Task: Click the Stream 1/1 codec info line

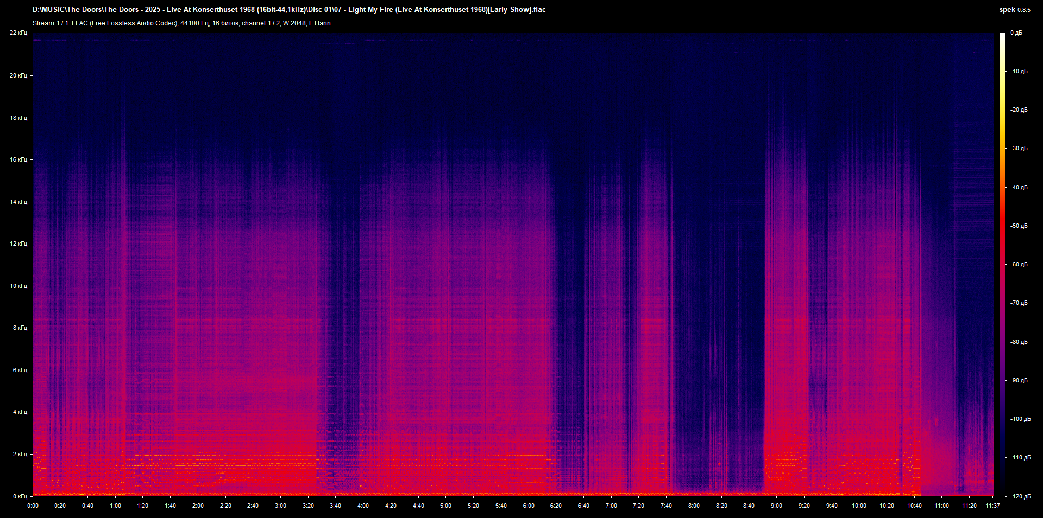Action: [181, 23]
